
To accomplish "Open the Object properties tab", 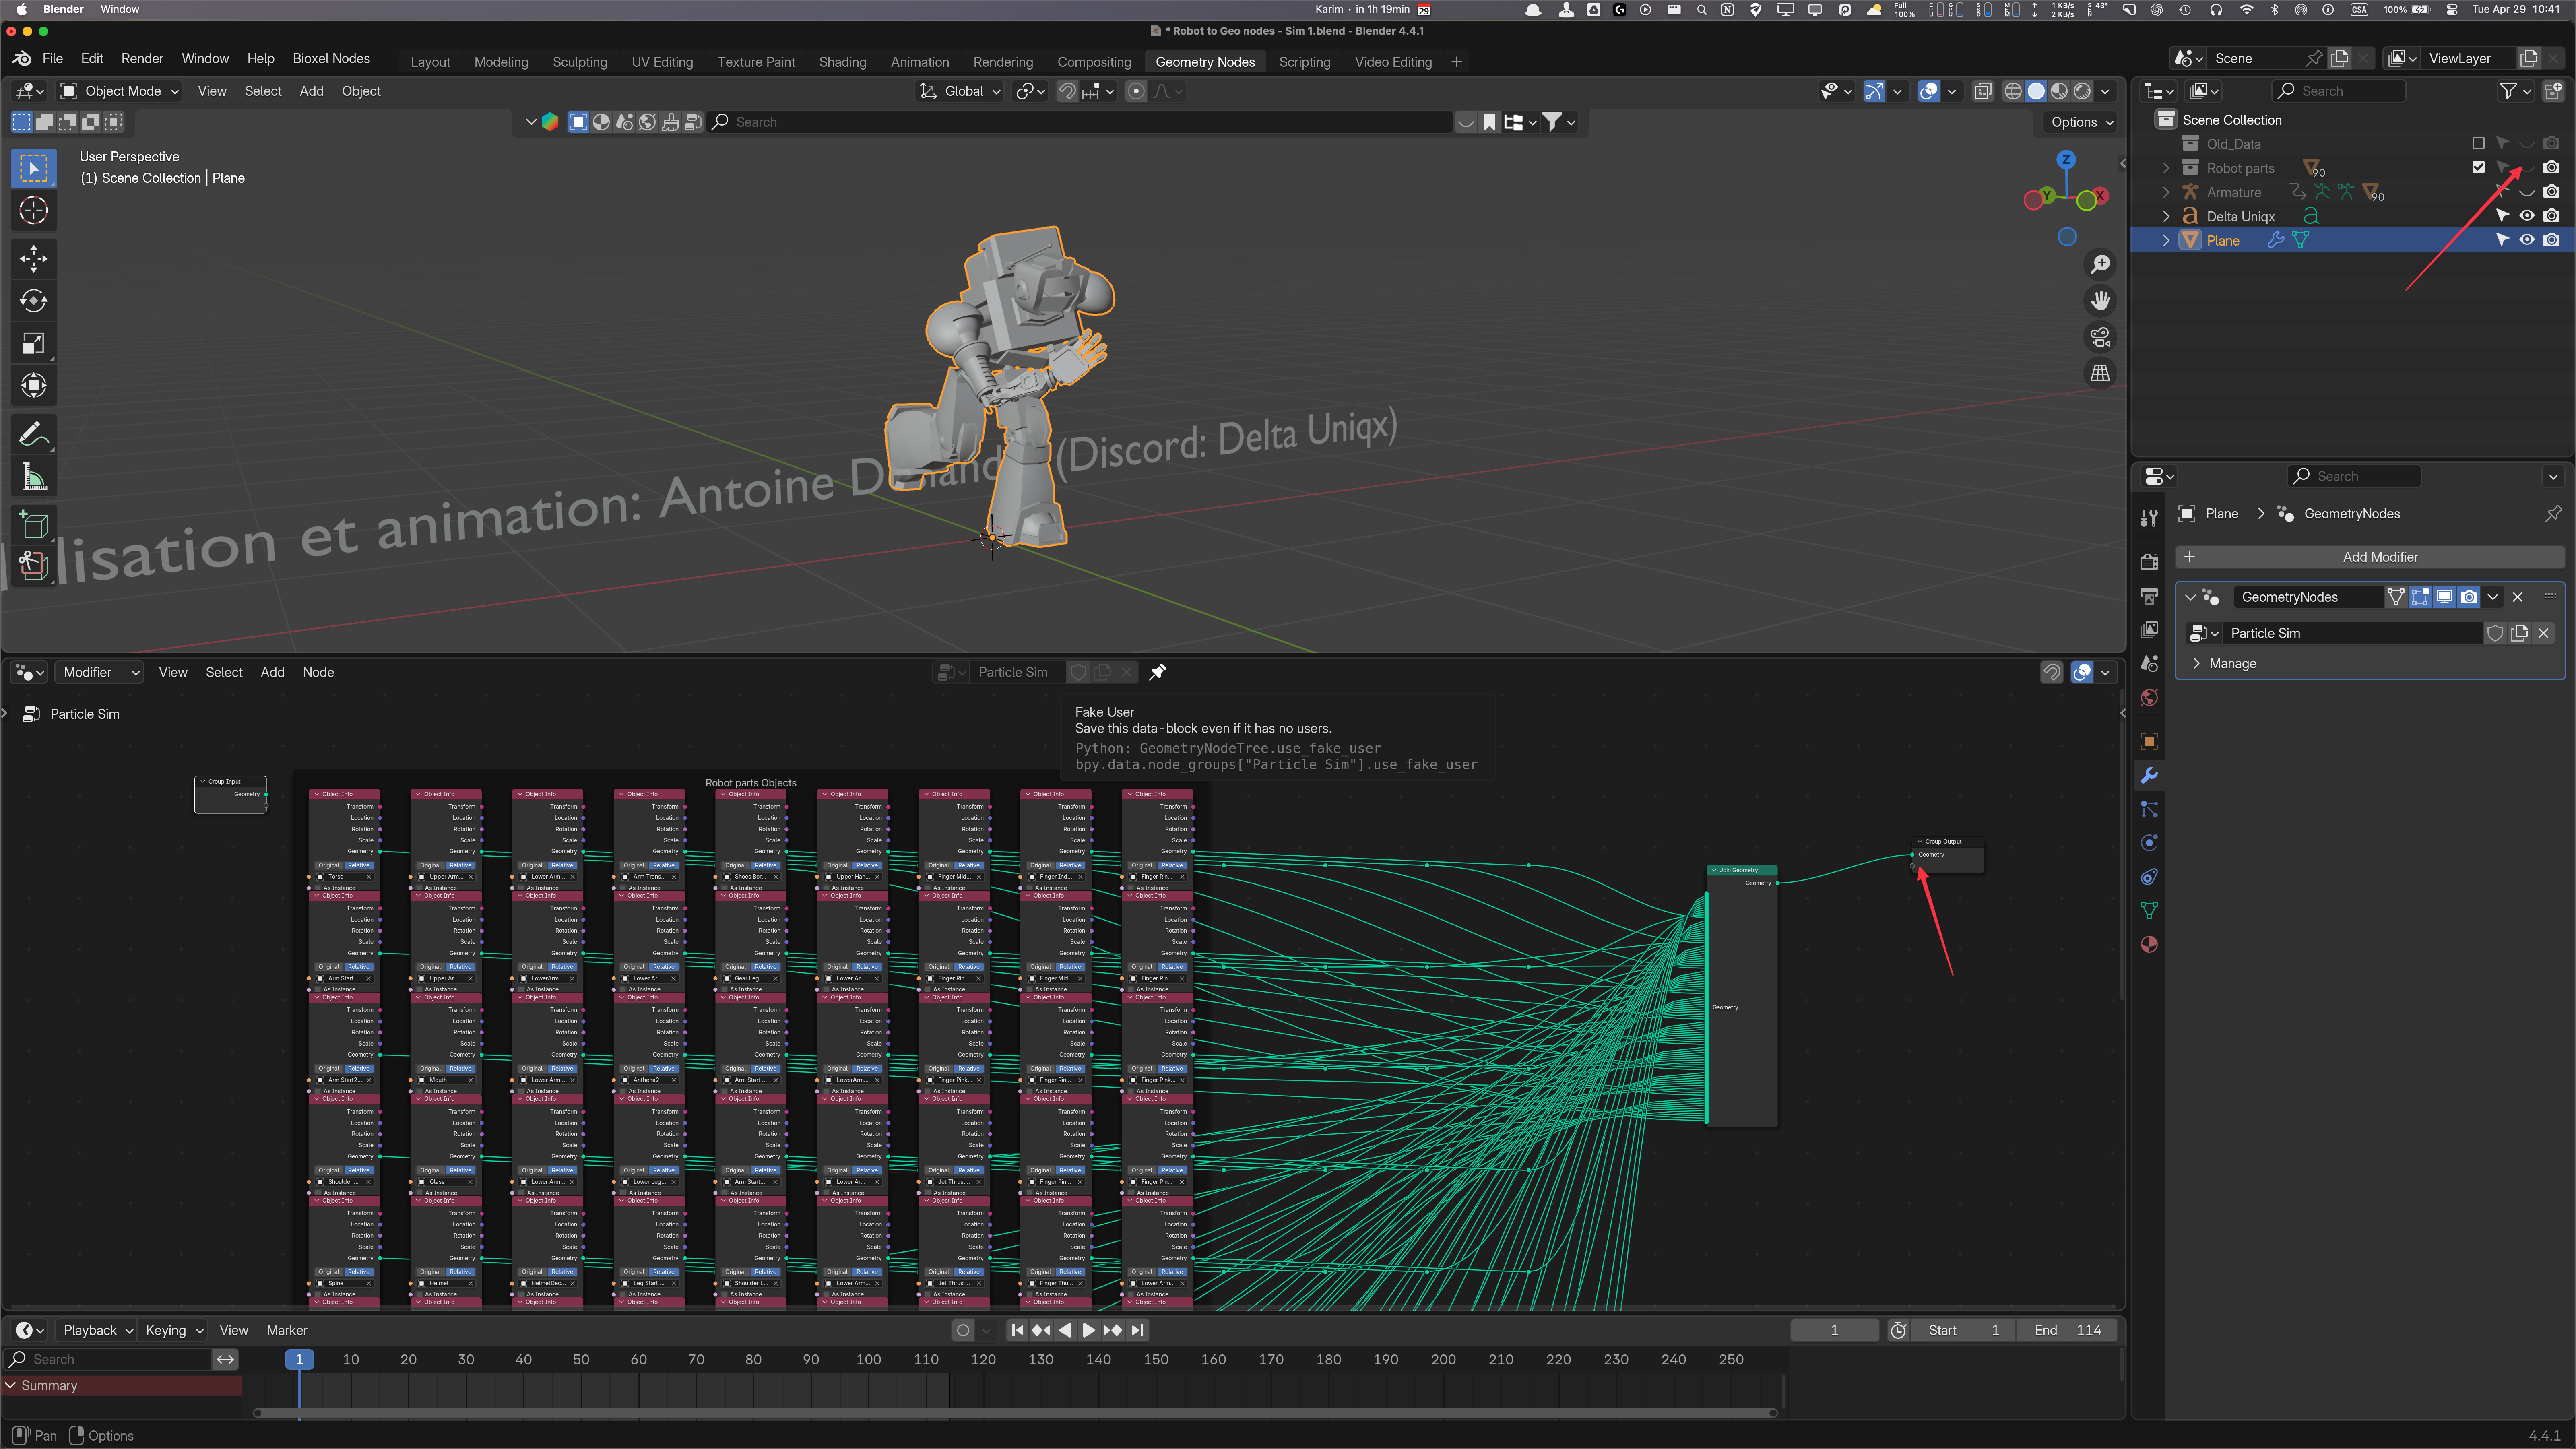I will tap(2149, 741).
